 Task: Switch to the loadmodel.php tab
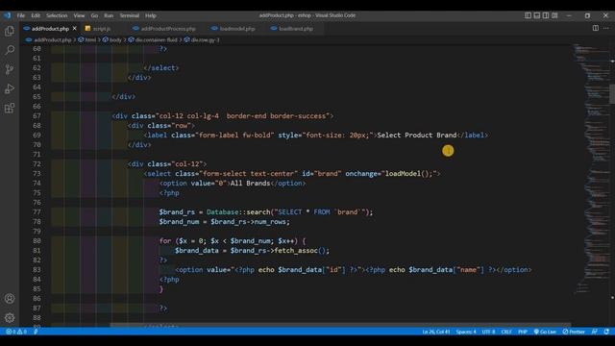(x=237, y=29)
